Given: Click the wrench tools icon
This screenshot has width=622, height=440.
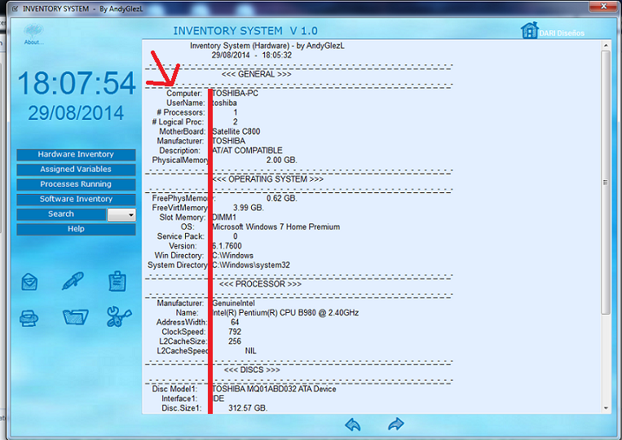Looking at the screenshot, I should [118, 316].
